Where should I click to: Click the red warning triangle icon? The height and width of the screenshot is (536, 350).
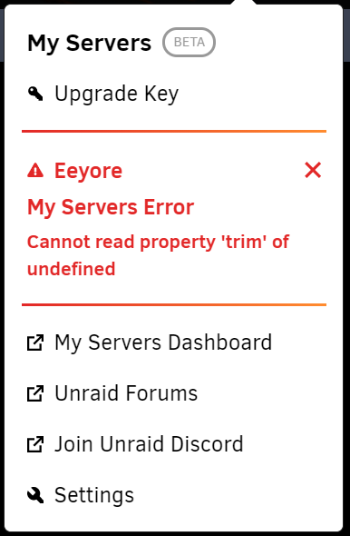(35, 170)
